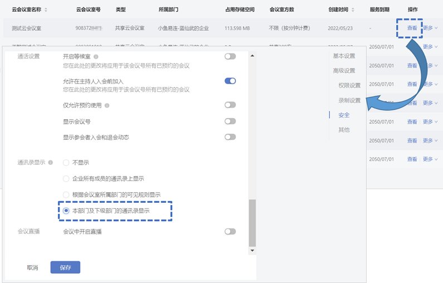The image size is (443, 283).
Task: Click the 不限（按分钟计费） cell
Action: (290, 28)
